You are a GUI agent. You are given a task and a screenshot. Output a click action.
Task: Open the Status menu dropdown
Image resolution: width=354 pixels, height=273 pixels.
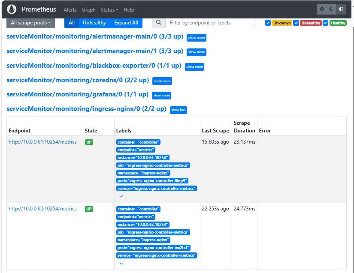click(x=109, y=10)
